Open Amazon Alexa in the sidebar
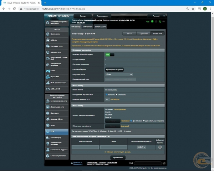 [x=57, y=119]
